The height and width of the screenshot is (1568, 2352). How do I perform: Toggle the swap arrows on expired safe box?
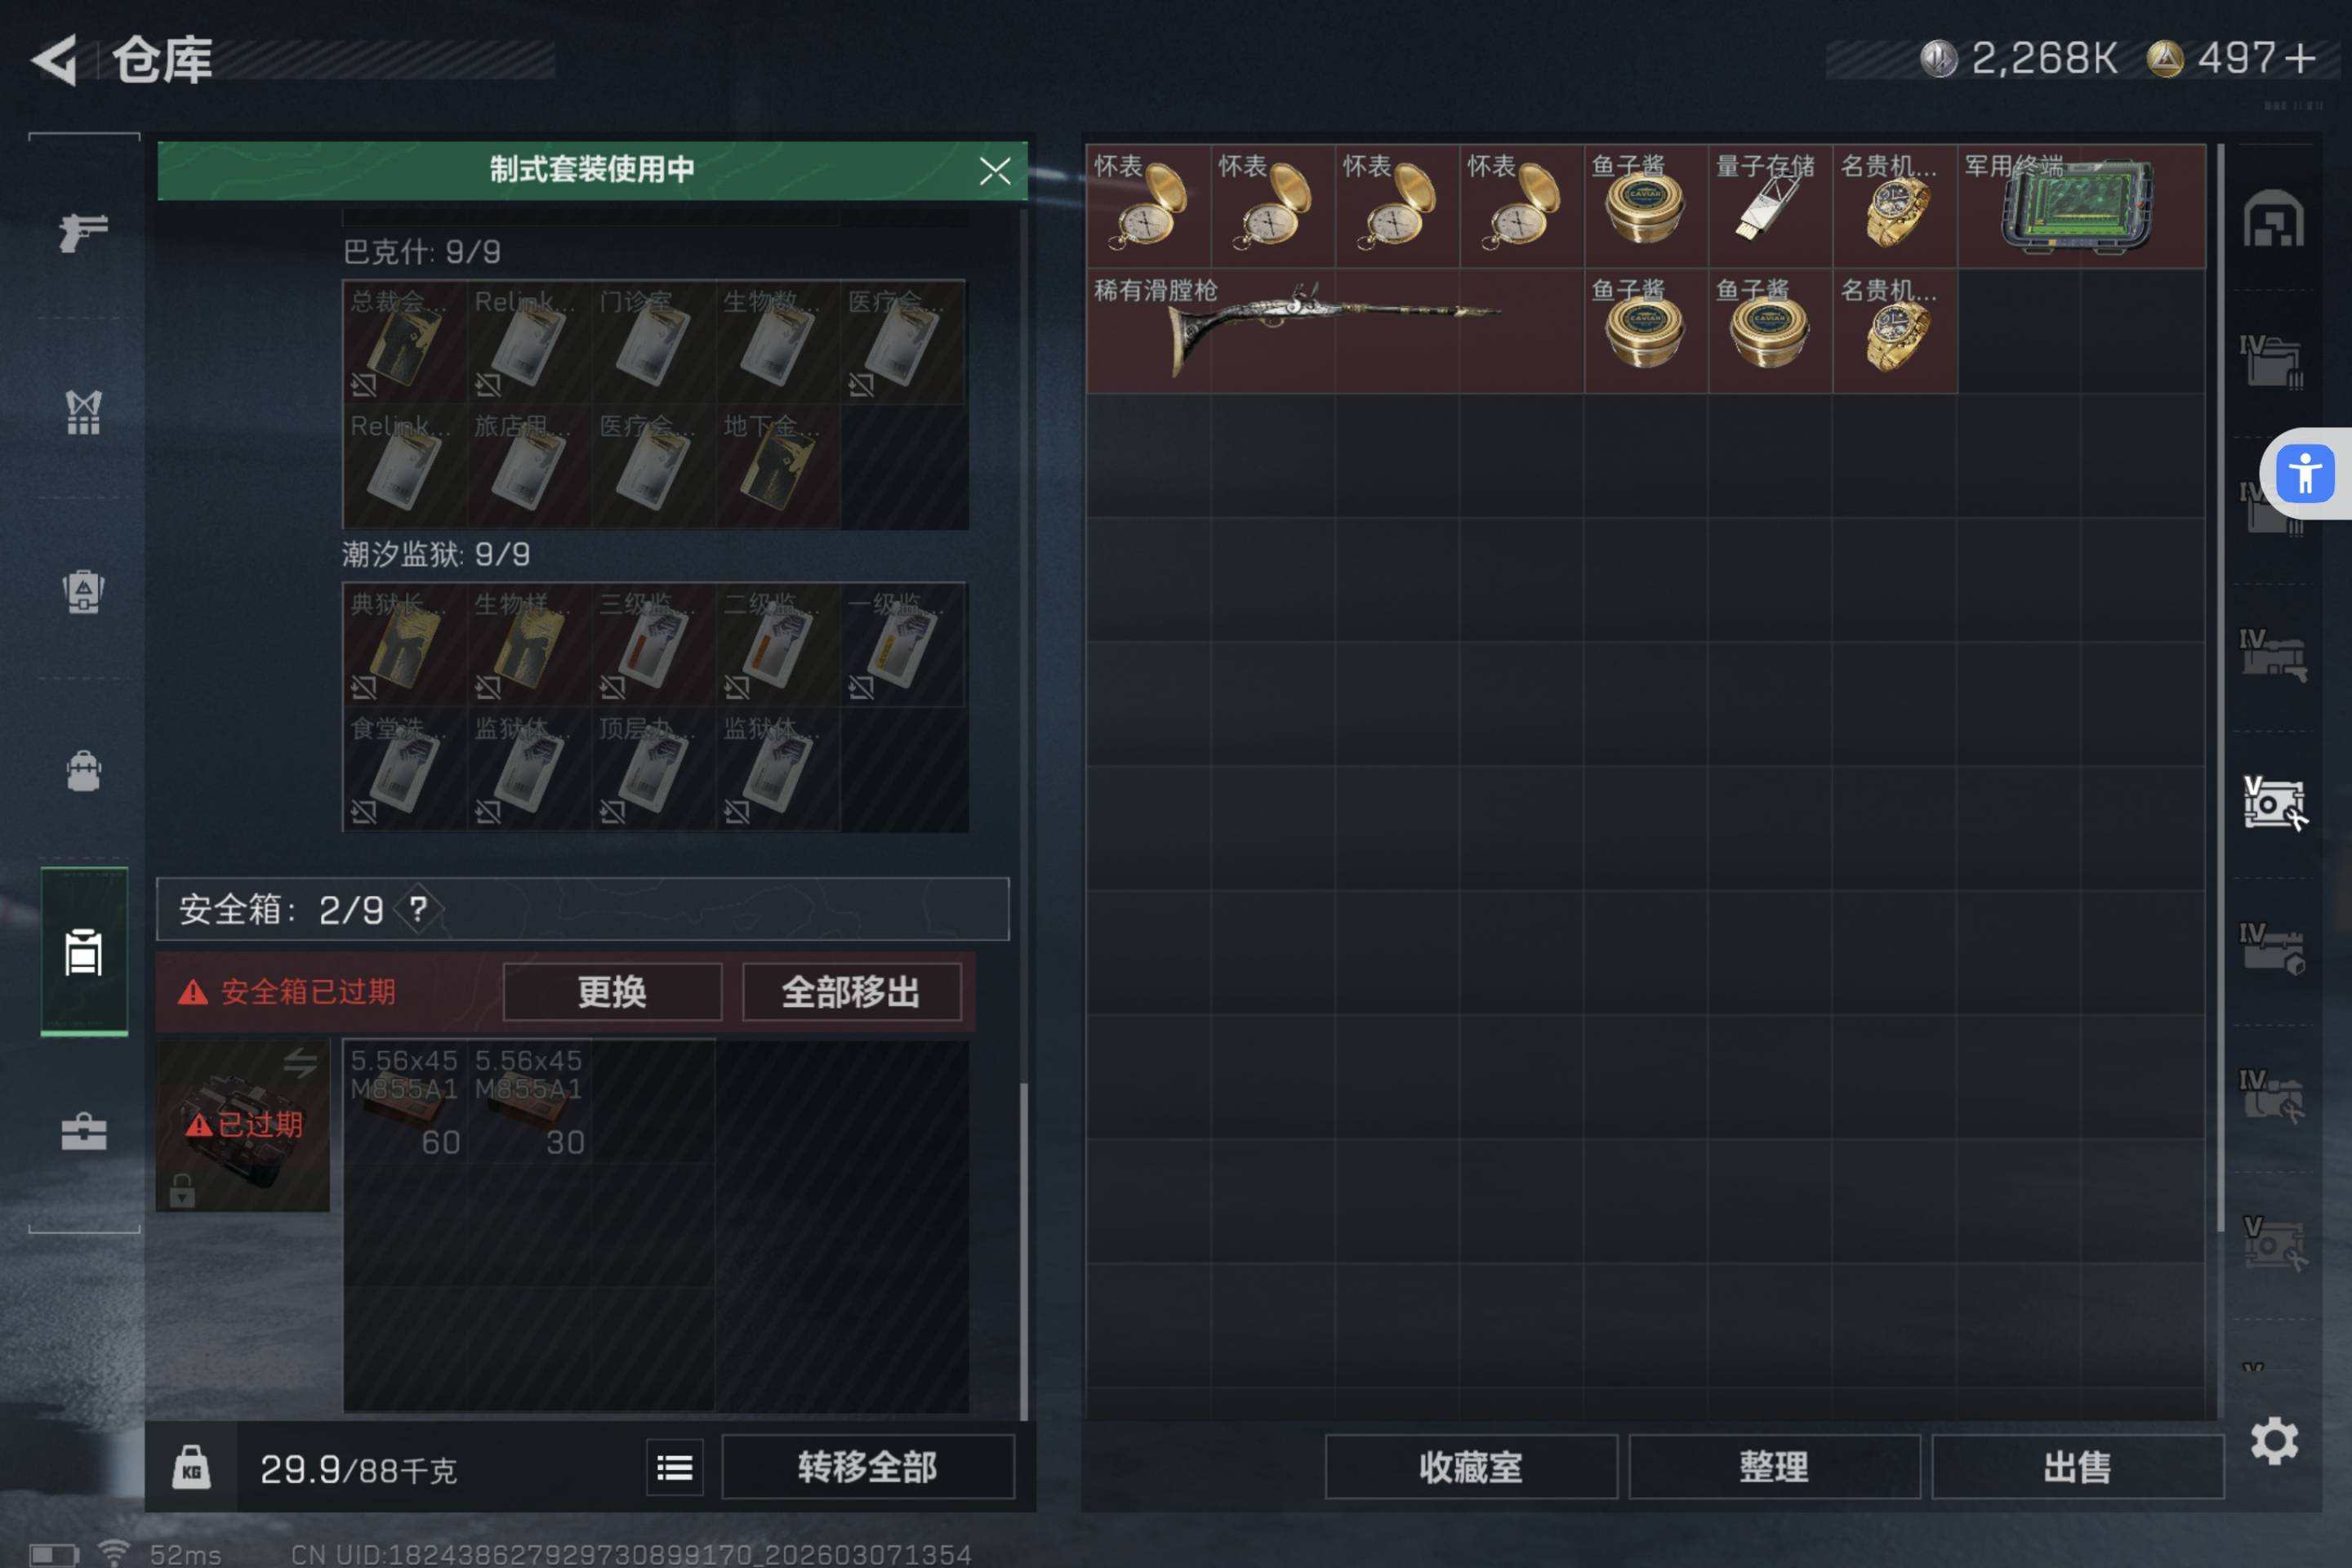point(300,1062)
